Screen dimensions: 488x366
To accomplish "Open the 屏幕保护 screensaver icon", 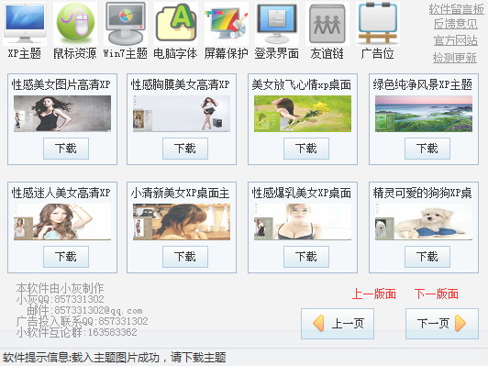I will click(227, 24).
